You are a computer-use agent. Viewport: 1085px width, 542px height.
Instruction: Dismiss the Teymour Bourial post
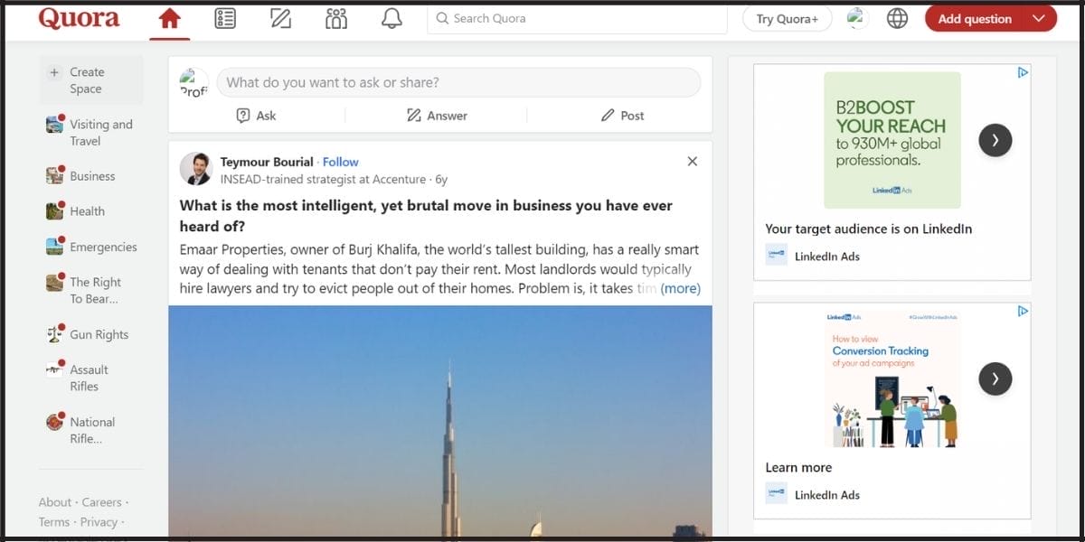[692, 162]
